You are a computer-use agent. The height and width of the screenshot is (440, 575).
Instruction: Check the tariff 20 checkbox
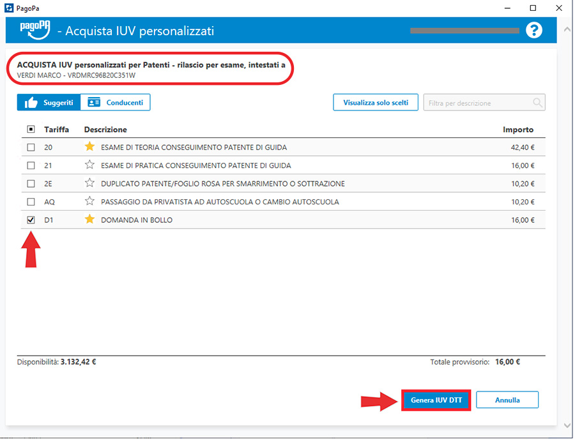(x=31, y=148)
